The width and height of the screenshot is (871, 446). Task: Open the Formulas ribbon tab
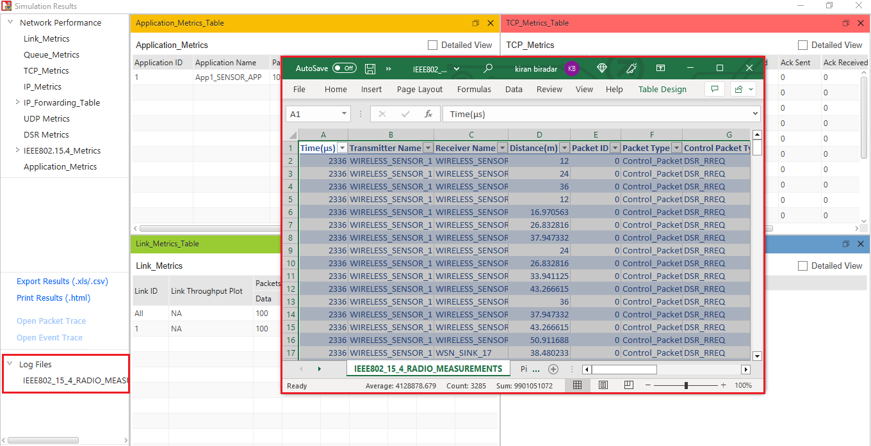pyautogui.click(x=474, y=89)
